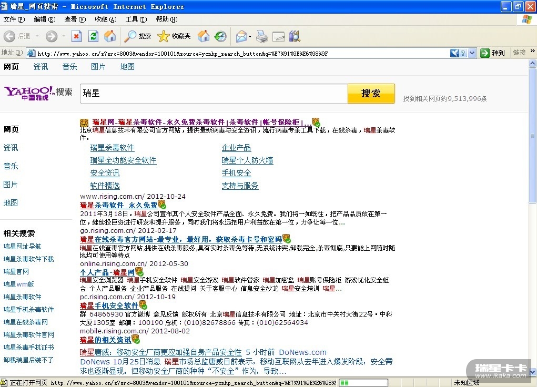This screenshot has height=387, width=537.
Task: Open the History clock icon
Action: tap(220, 36)
